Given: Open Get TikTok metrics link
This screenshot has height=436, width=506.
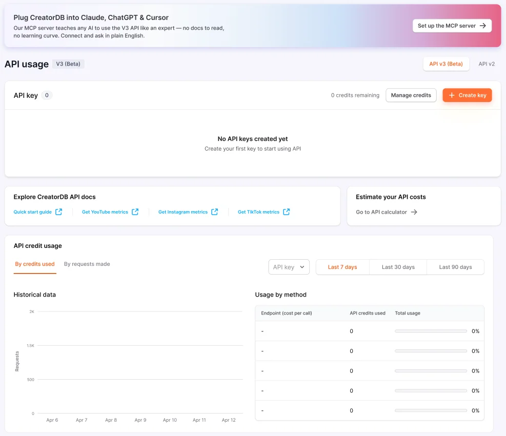Looking at the screenshot, I should [258, 212].
